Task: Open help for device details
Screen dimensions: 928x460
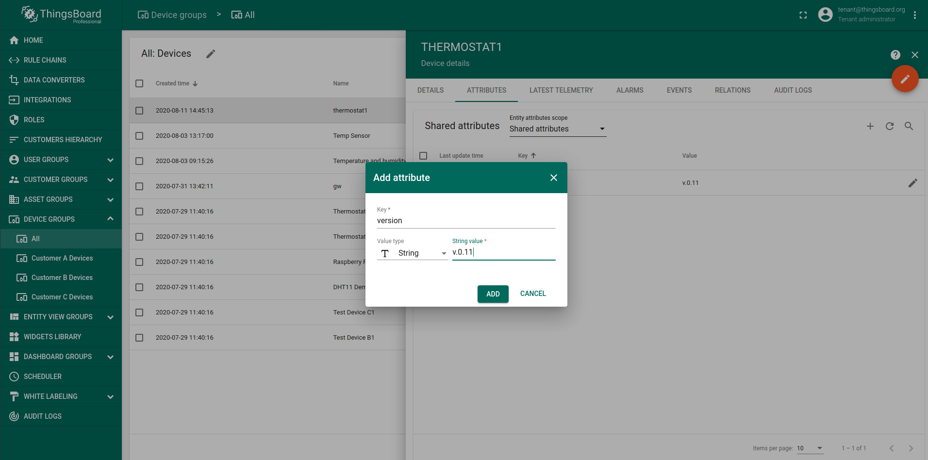Action: (895, 55)
